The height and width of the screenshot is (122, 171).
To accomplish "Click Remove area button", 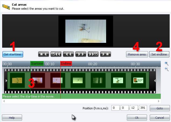I will (x=137, y=54).
